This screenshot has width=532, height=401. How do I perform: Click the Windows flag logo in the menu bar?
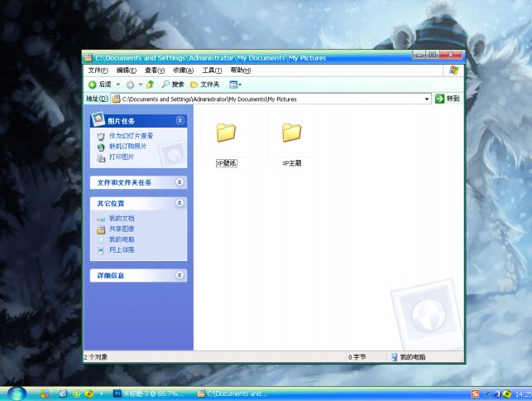click(453, 70)
